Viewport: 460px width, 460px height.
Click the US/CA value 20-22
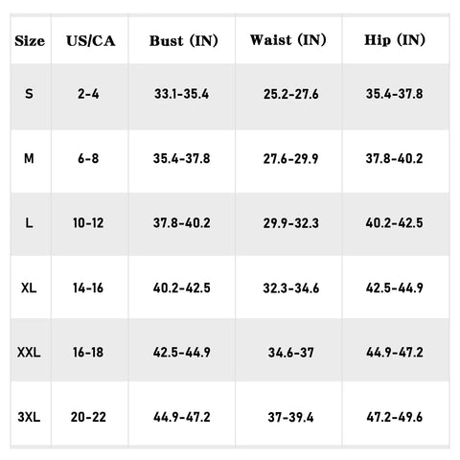pos(88,417)
